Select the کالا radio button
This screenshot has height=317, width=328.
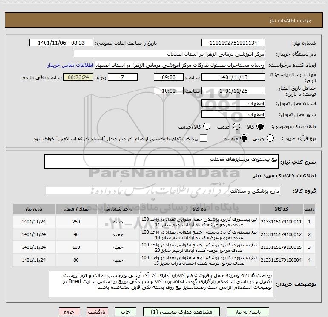260,126
